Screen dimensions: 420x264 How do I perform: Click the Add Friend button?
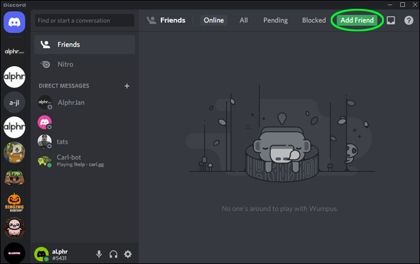(357, 20)
